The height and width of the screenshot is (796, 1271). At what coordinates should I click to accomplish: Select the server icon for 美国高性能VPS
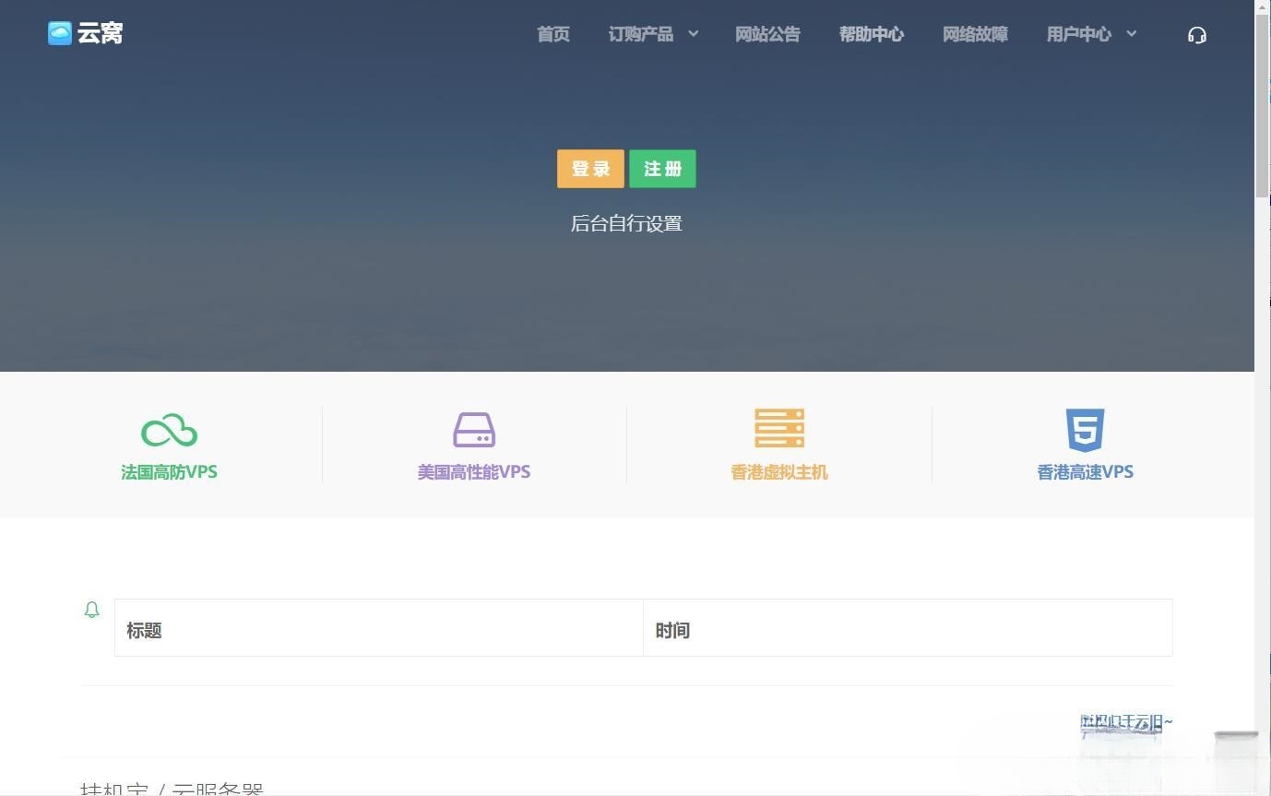[474, 429]
